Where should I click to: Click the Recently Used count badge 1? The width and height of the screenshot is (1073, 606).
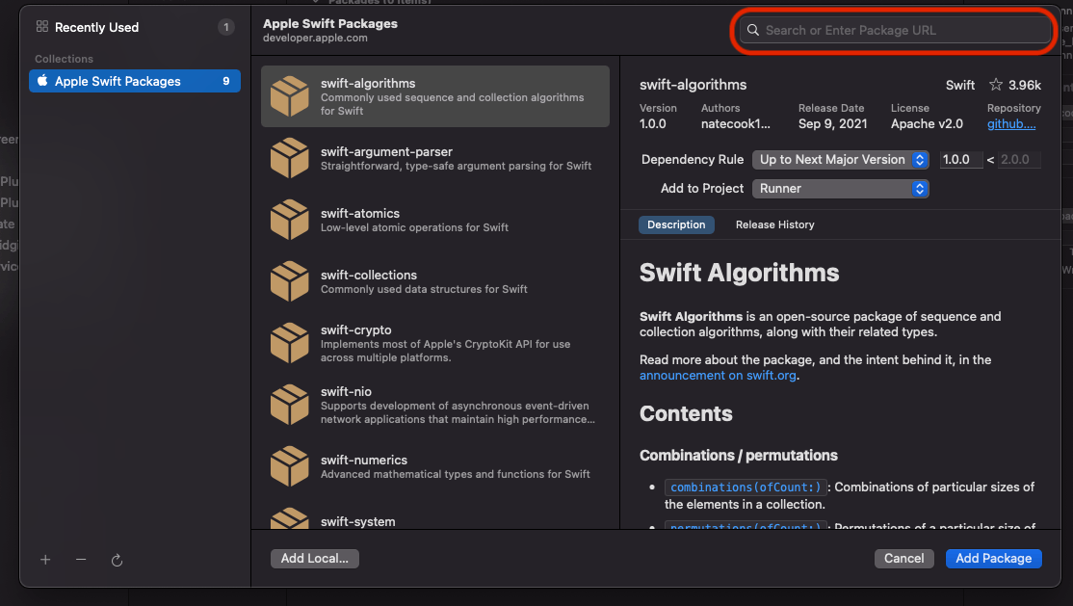(x=225, y=27)
